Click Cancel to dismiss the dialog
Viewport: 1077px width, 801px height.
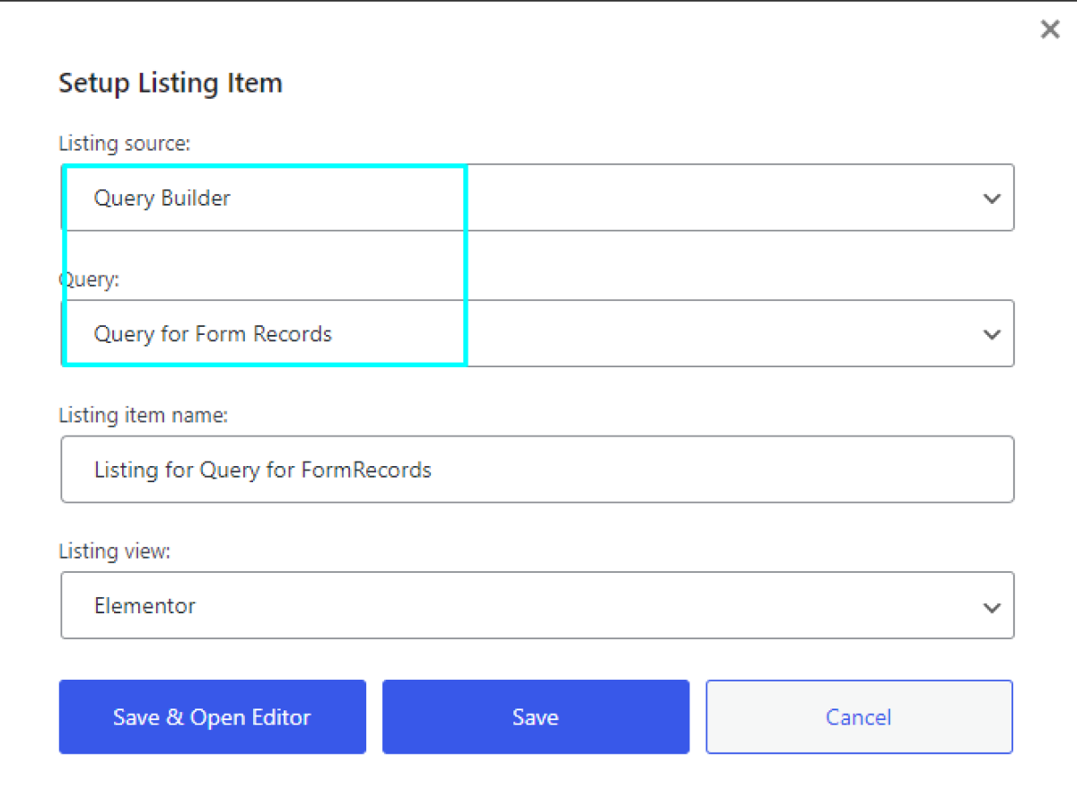click(858, 717)
